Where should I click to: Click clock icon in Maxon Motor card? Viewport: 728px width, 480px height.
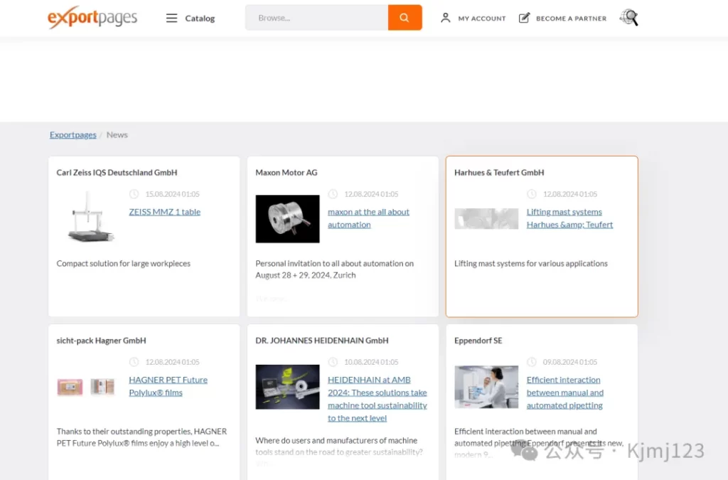click(x=333, y=194)
